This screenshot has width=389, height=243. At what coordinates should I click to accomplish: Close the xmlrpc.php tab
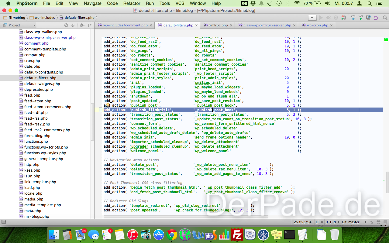231,26
